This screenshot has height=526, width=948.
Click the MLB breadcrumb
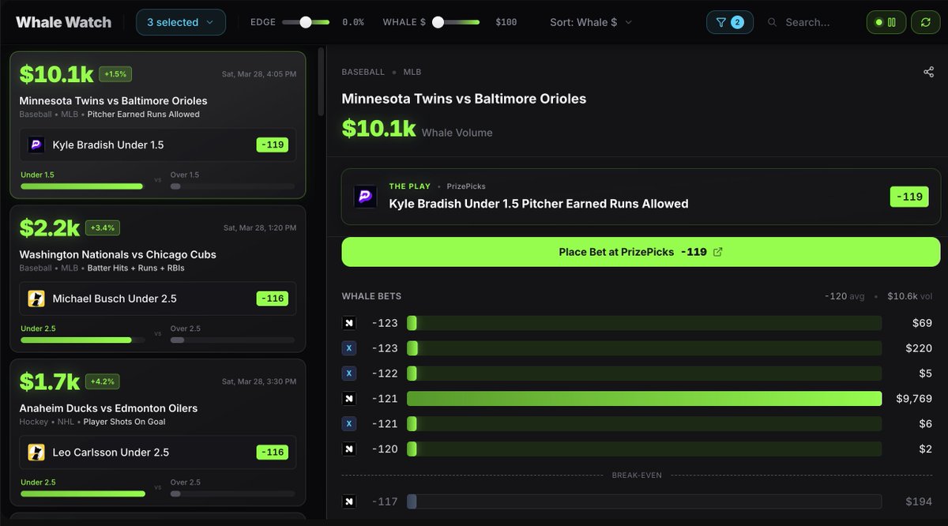coord(412,72)
